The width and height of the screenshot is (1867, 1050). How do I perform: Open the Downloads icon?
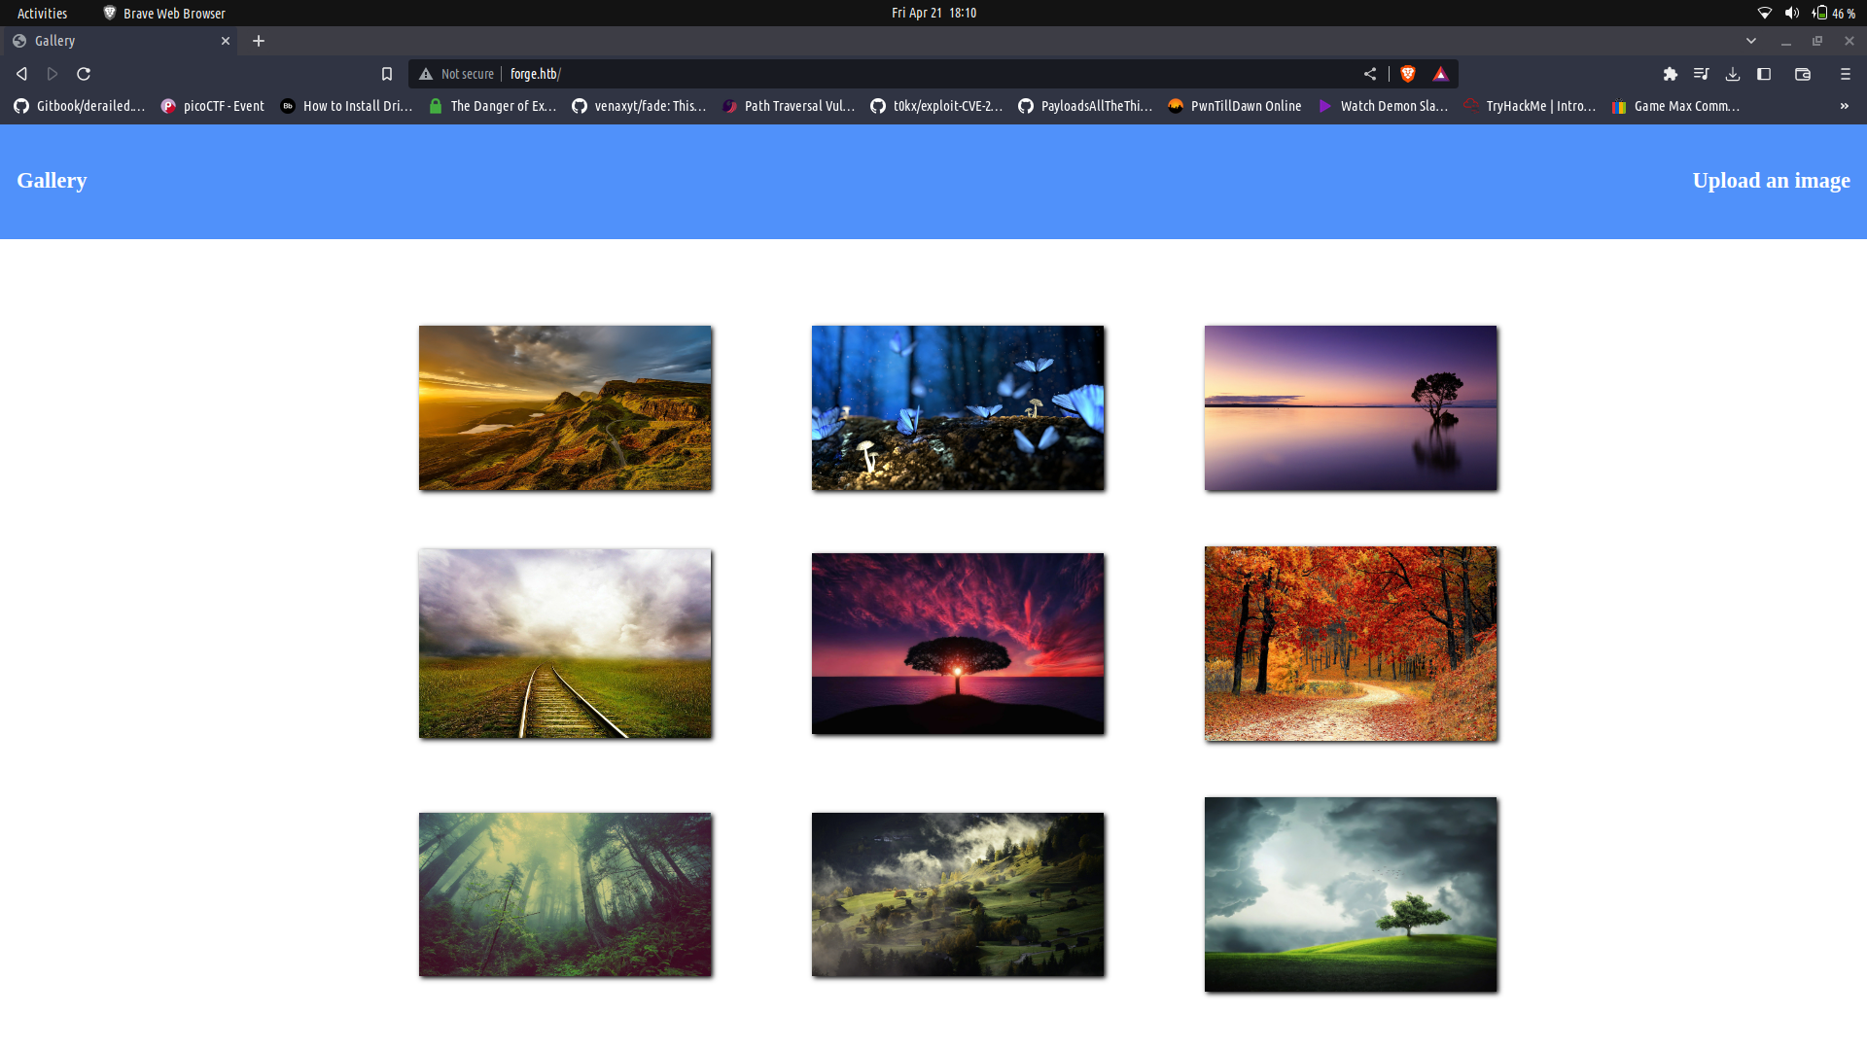pos(1733,74)
